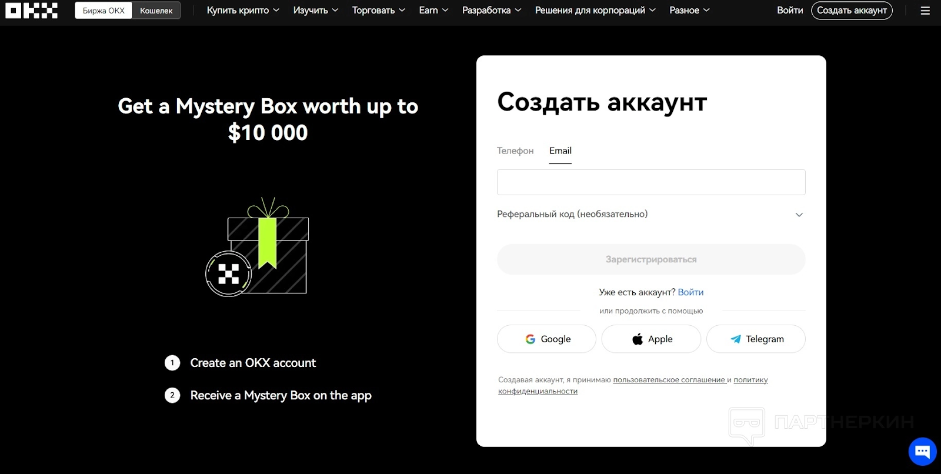941x474 pixels.
Task: Select the Email tab
Action: (560, 151)
